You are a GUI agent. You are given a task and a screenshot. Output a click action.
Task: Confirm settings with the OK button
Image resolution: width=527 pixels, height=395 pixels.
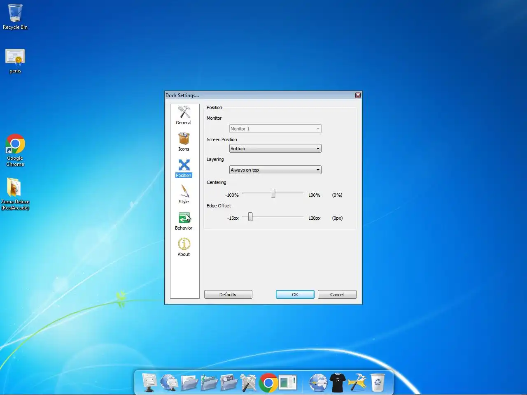[295, 295]
